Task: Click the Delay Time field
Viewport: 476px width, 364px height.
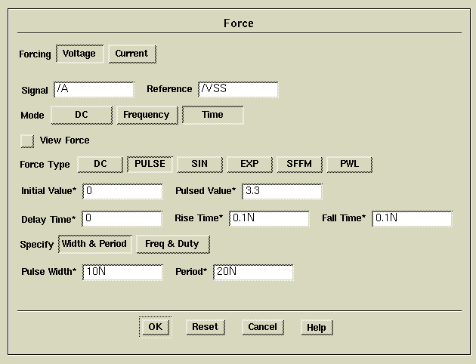Action: 122,219
